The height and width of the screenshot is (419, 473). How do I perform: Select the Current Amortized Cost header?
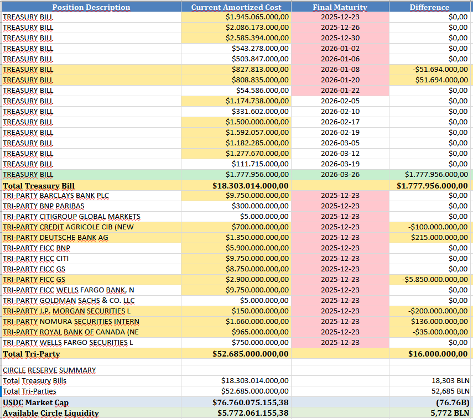click(236, 7)
